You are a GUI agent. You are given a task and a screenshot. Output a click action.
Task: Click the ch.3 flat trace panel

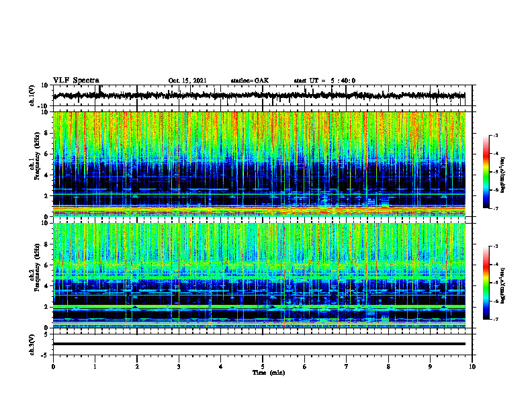tap(262, 345)
